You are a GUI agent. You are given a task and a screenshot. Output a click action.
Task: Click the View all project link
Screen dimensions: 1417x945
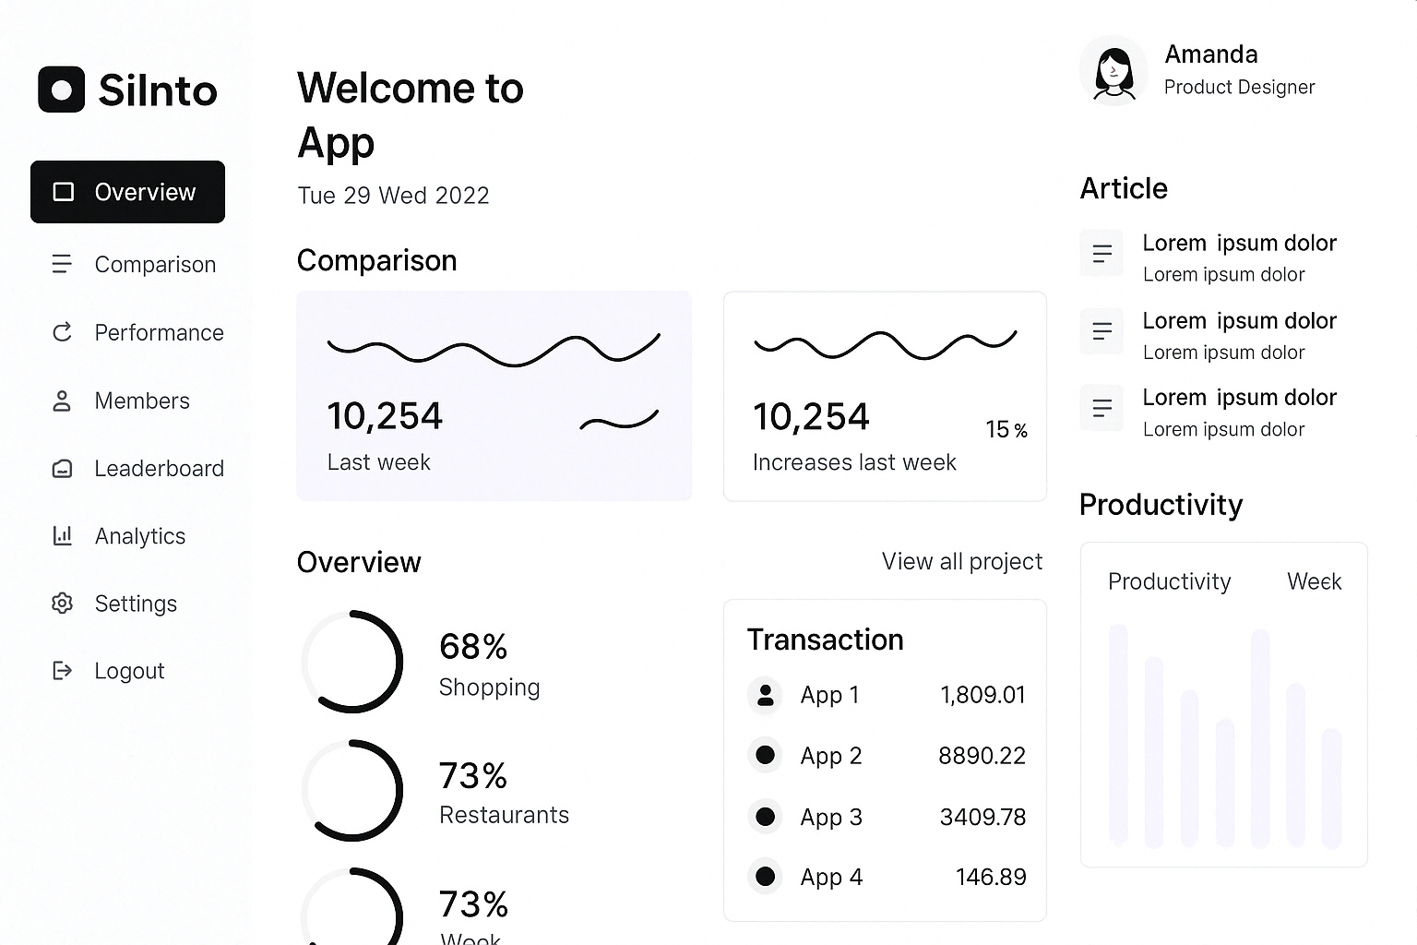961,561
